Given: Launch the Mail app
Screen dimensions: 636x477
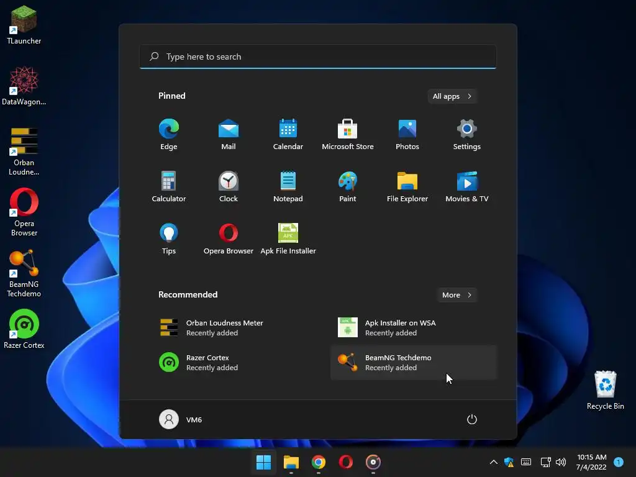Looking at the screenshot, I should click(x=229, y=135).
